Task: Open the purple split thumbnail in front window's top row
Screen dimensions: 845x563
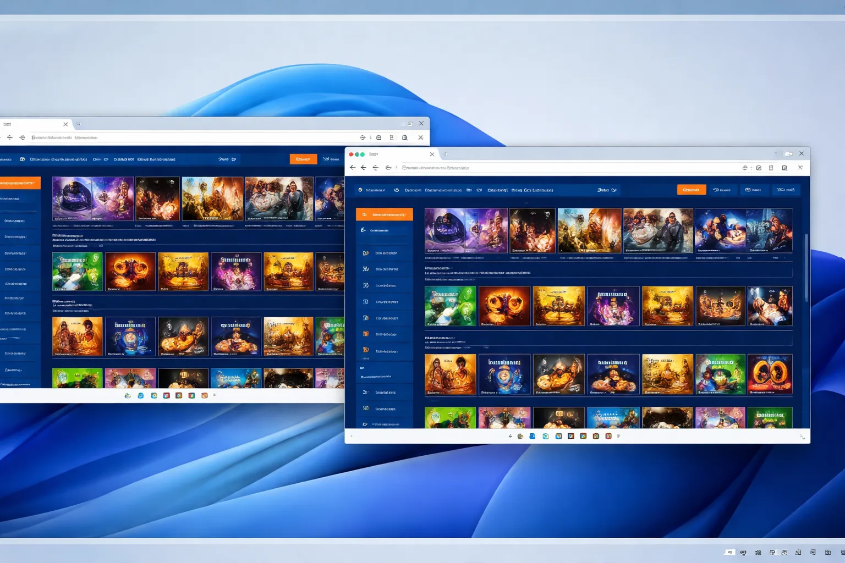Action: pyautogui.click(x=466, y=230)
